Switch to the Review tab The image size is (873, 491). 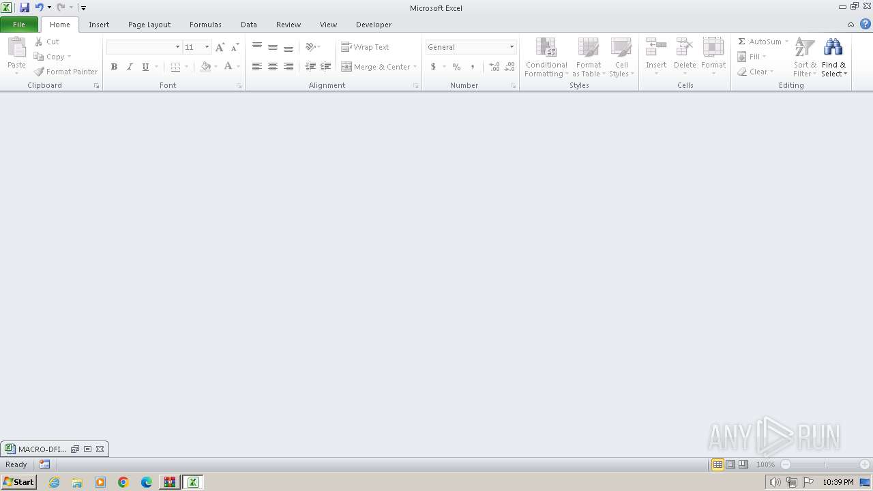(288, 25)
